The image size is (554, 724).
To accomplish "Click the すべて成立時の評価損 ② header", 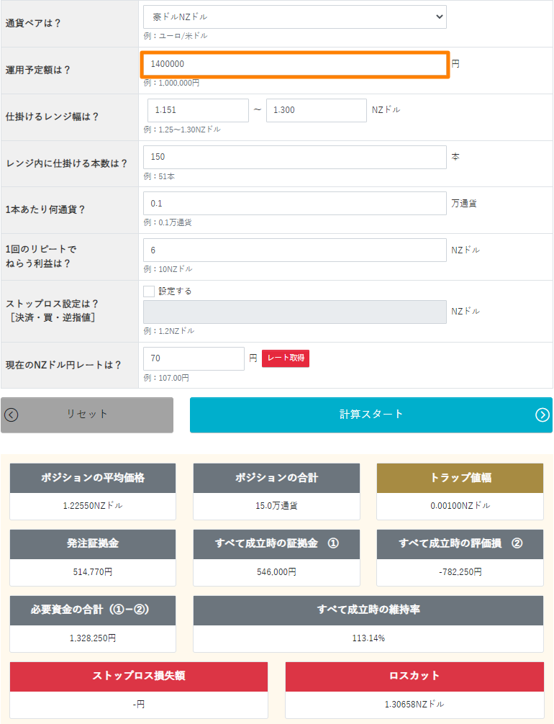I will (x=460, y=544).
